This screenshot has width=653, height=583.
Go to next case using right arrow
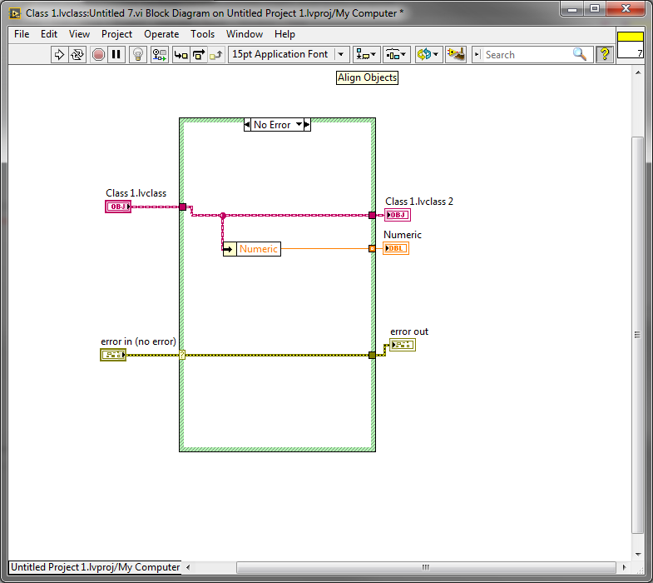tap(307, 125)
